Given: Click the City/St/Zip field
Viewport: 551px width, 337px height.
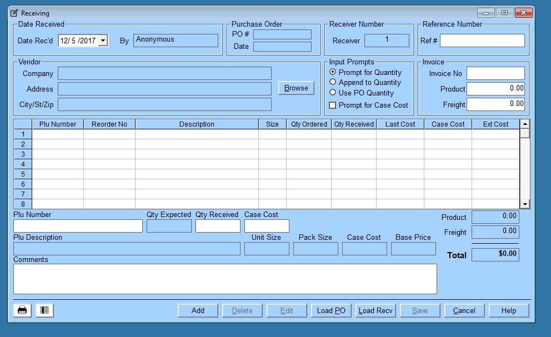Looking at the screenshot, I should pyautogui.click(x=164, y=104).
